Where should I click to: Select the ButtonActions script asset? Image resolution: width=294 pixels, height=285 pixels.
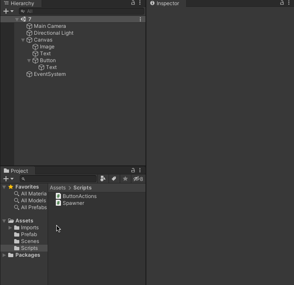(79, 196)
